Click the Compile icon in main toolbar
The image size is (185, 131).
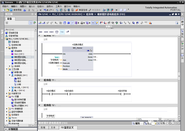(57, 10)
